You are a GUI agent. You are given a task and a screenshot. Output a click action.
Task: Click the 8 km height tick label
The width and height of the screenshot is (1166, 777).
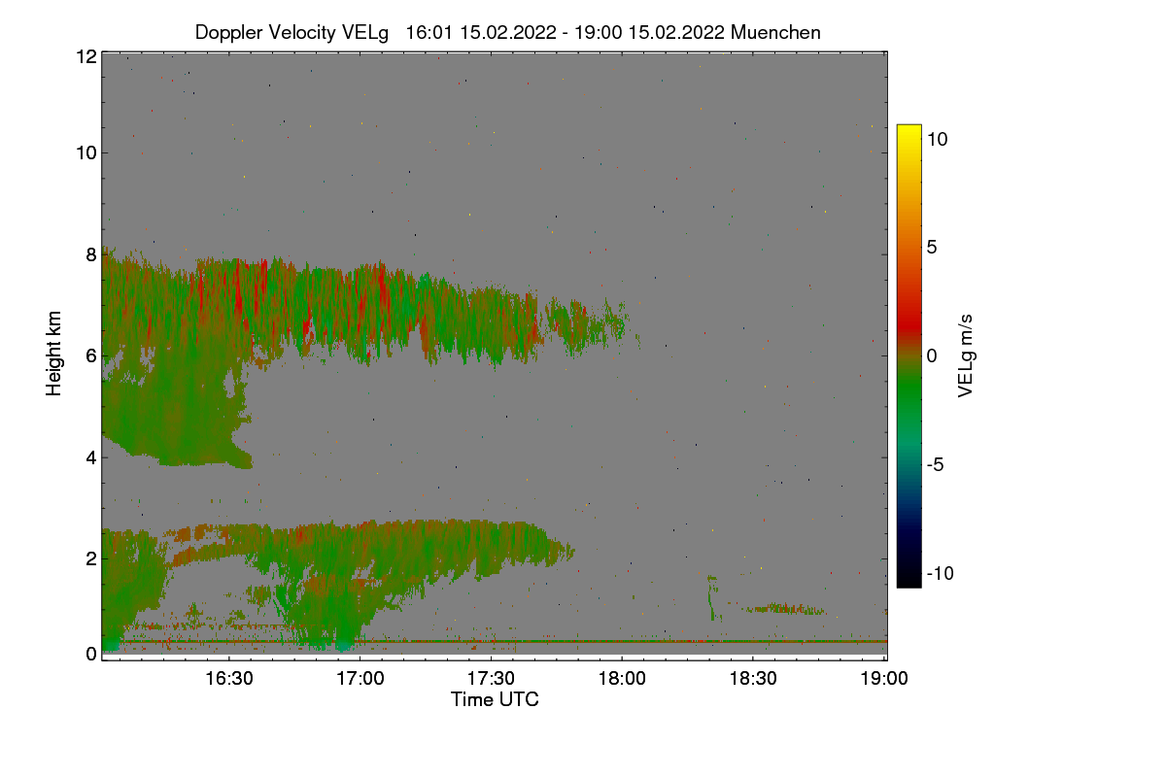click(x=90, y=254)
